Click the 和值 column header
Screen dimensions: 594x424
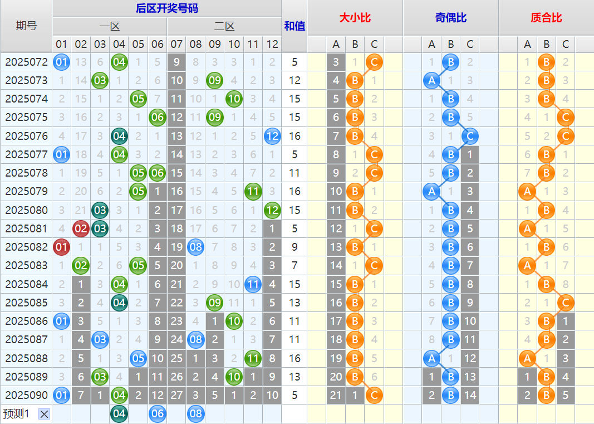click(294, 26)
